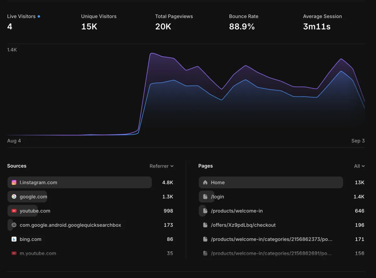The width and height of the screenshot is (376, 278).
Task: Open the Referrer dropdown in Sources
Action: click(161, 166)
